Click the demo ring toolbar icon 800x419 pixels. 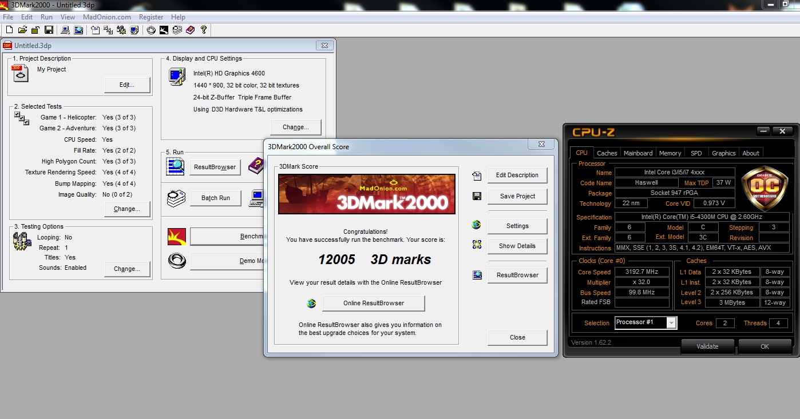[x=151, y=30]
